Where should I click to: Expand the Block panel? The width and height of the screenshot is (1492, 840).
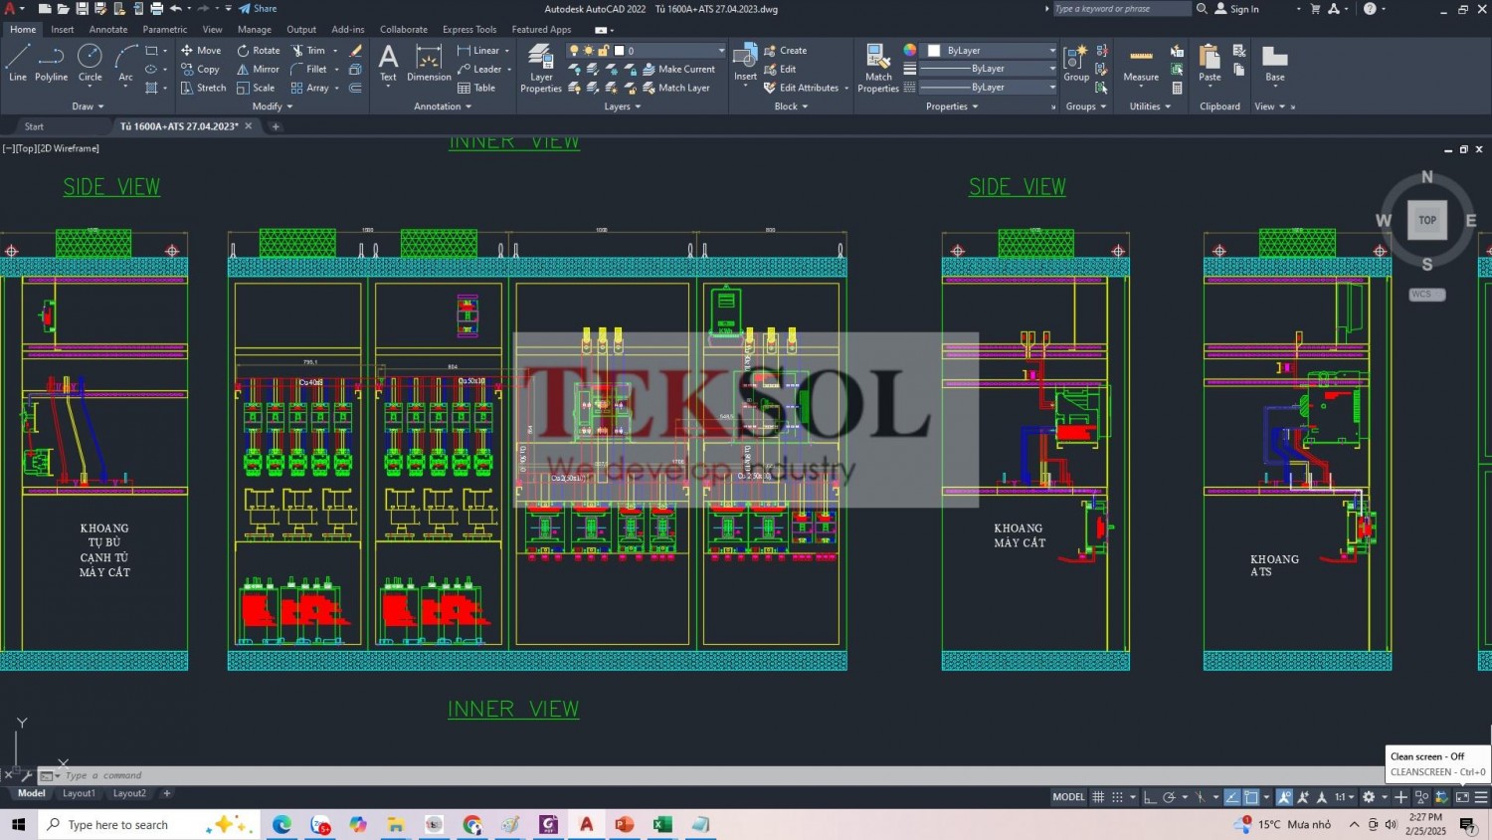coord(791,106)
